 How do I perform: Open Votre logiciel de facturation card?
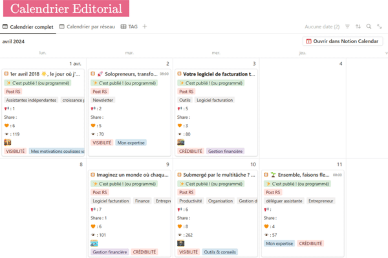tap(216, 113)
